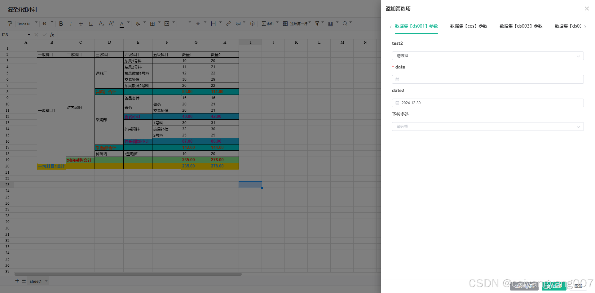Click the required date input field
Viewport: 595px width, 293px height.
(x=488, y=79)
